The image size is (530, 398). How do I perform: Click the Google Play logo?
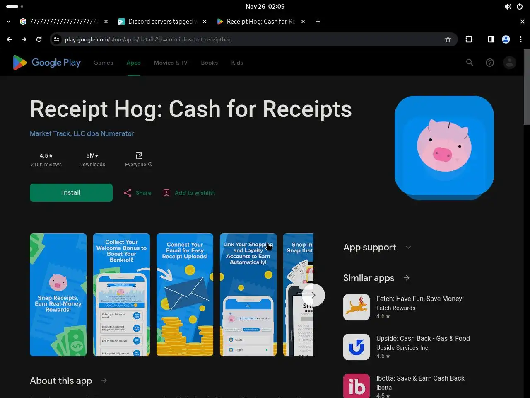(47, 63)
